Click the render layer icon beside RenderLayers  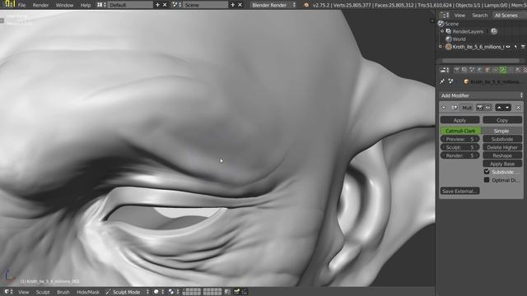coord(494,31)
